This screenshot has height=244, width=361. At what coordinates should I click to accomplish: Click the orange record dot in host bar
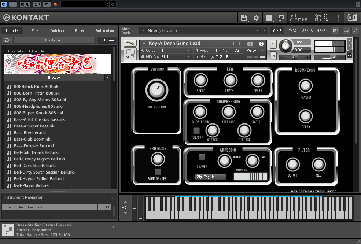[55, 4]
